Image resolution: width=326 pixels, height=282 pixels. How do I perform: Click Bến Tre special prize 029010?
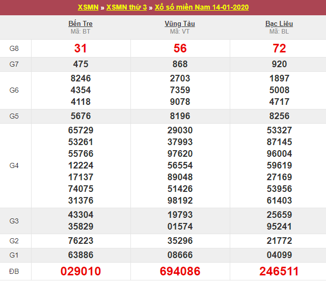[80, 271]
